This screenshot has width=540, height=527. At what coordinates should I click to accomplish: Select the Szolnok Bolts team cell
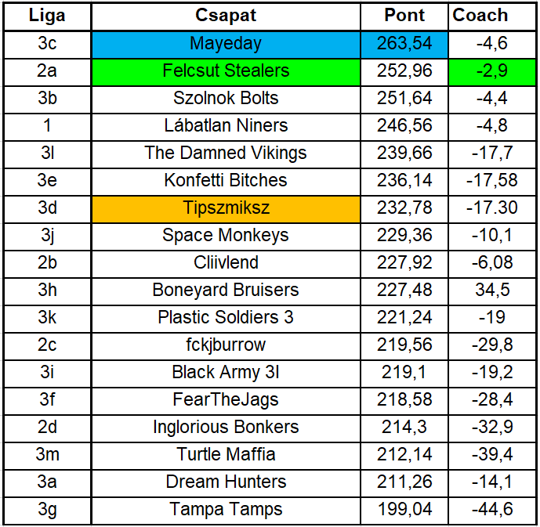pos(226,98)
